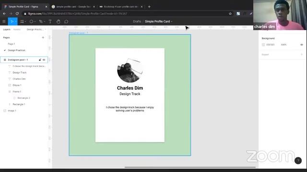Screen dimensions: 307x172
Task: Click the lock icon on Instagram post layer
Action: coord(40,60)
